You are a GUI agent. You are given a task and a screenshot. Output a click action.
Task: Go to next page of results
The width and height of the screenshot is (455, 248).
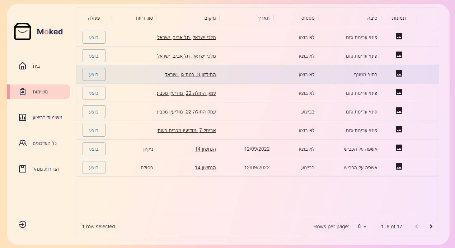click(431, 227)
